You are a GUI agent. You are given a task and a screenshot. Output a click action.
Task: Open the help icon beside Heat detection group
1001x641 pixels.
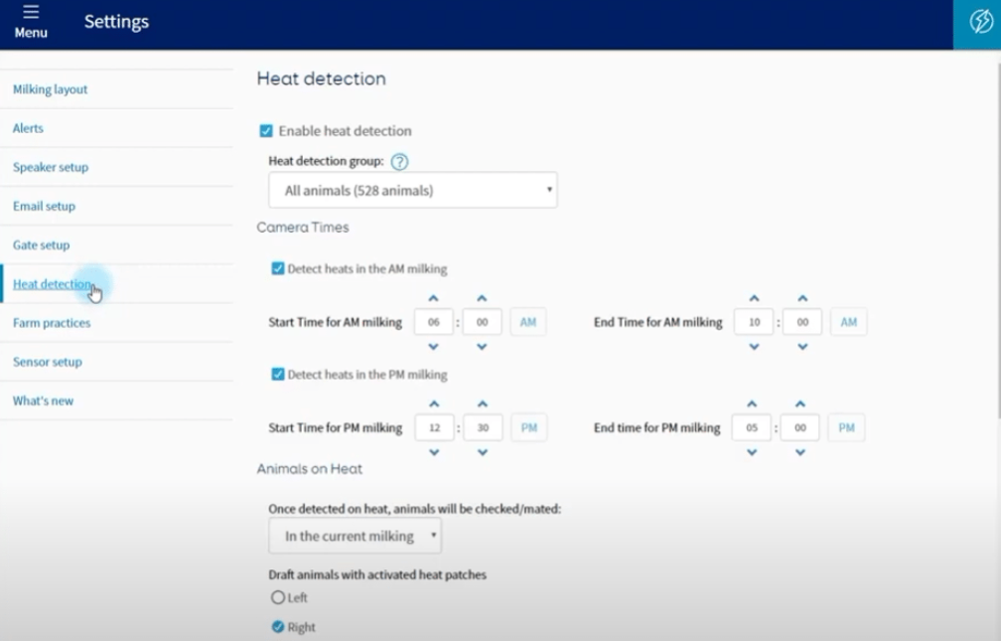coord(399,162)
